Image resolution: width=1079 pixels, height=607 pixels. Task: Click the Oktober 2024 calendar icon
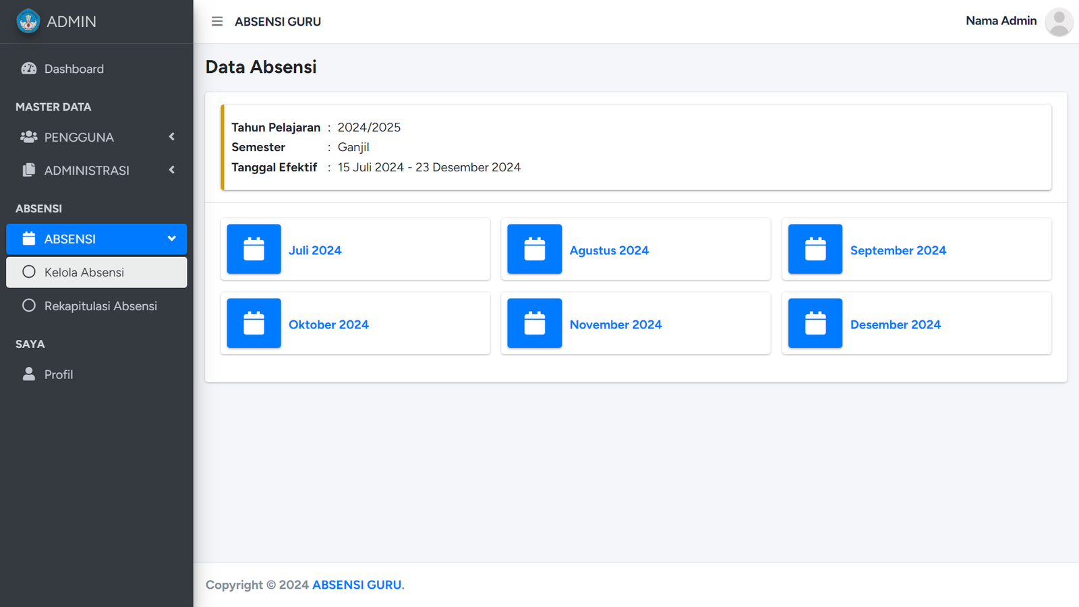click(254, 324)
